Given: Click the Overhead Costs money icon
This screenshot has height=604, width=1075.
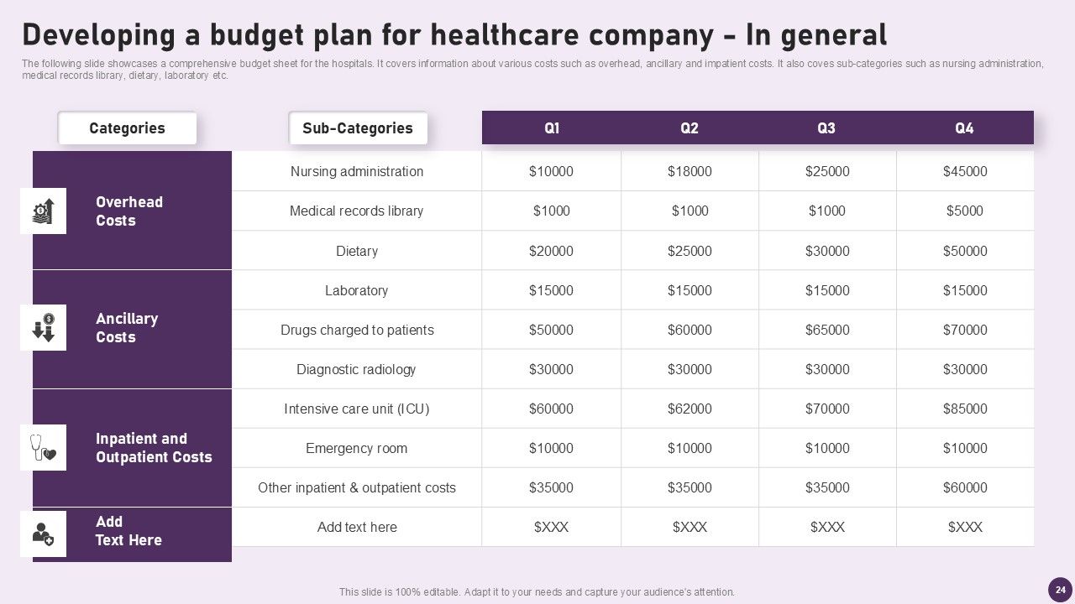Looking at the screenshot, I should 43,211.
